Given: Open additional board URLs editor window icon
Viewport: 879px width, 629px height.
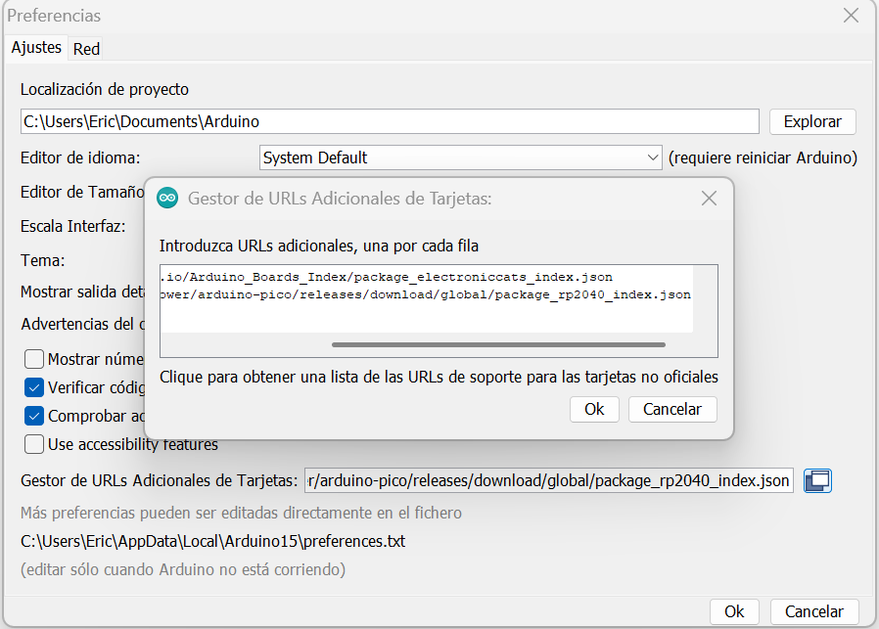Looking at the screenshot, I should [817, 480].
